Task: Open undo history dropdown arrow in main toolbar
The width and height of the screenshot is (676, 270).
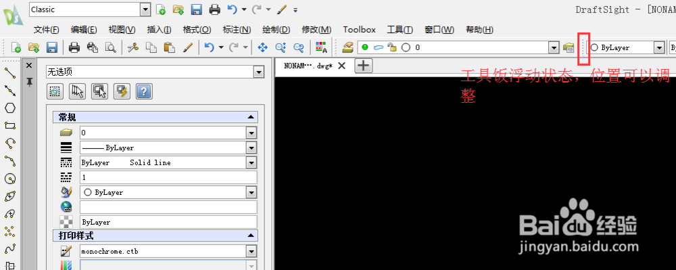Action: click(221, 47)
